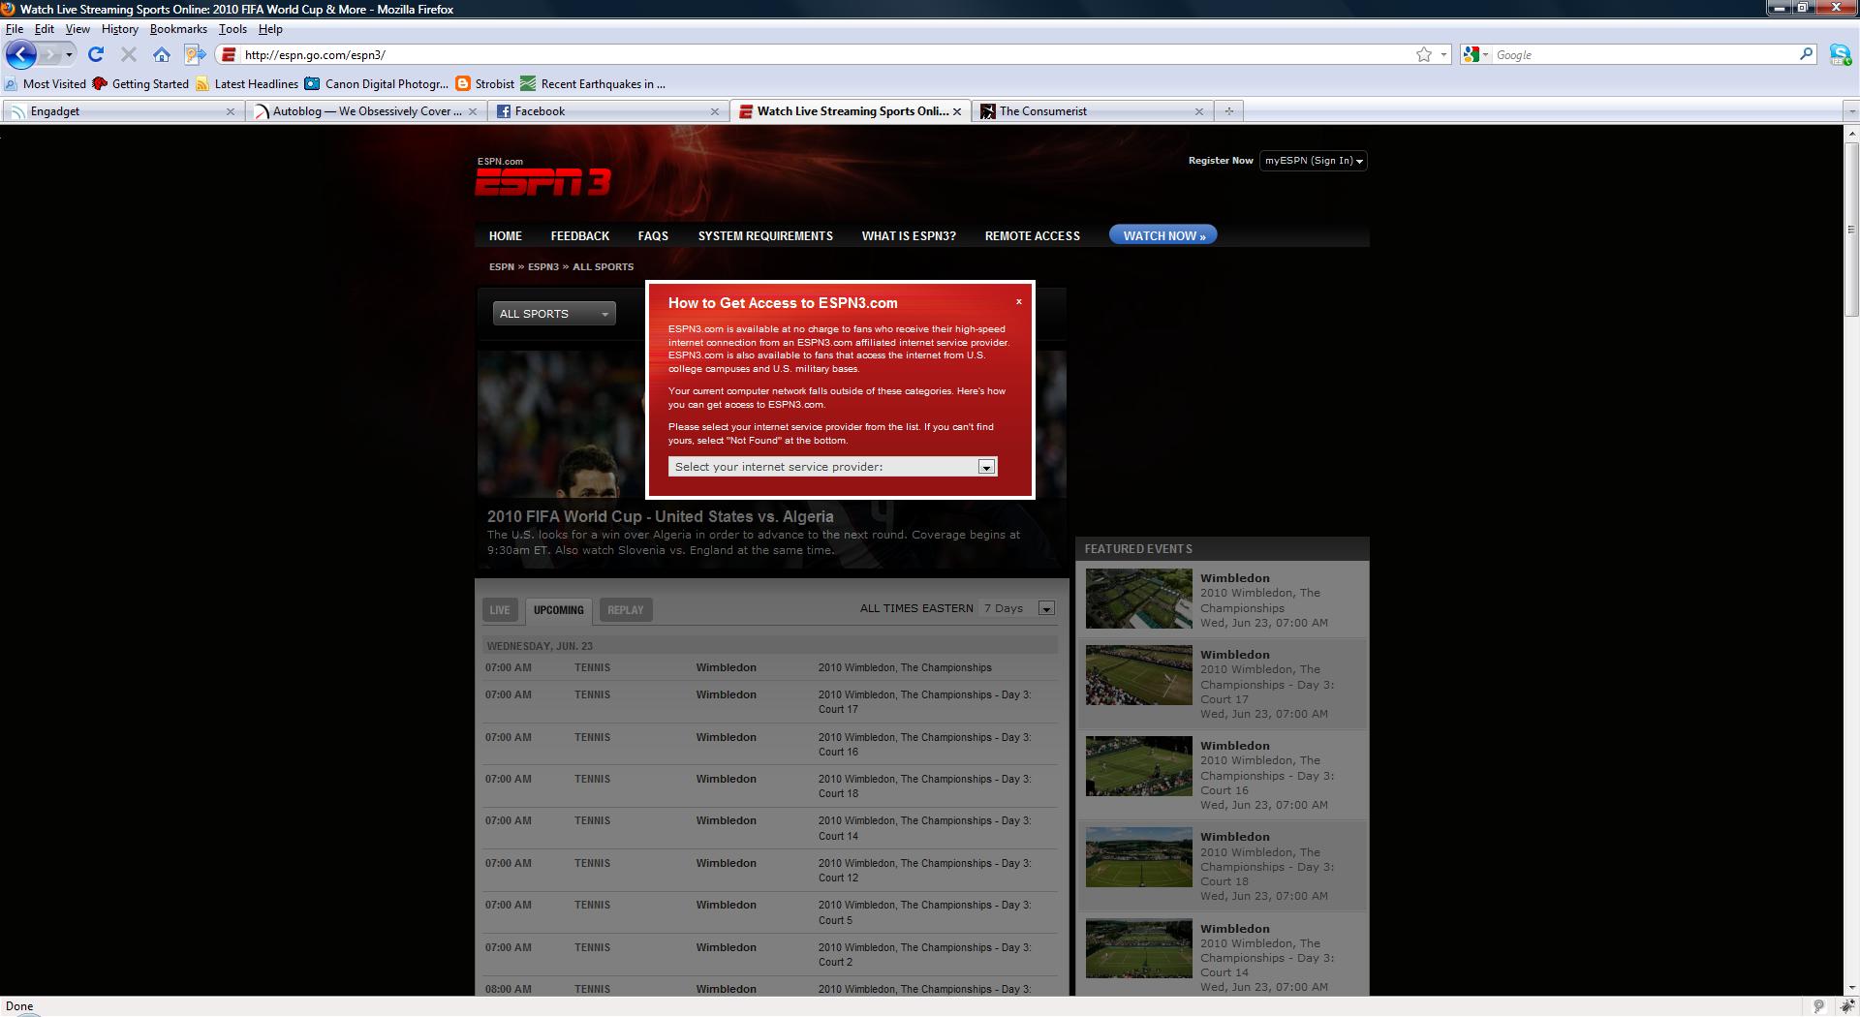This screenshot has height=1017, width=1860.
Task: Click the WATCH NOW button
Action: [1163, 235]
